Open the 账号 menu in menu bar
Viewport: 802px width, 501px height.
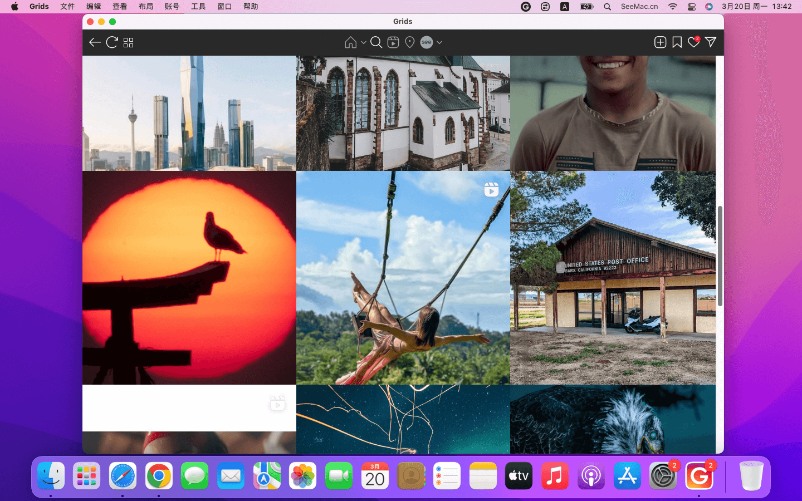[x=172, y=7]
